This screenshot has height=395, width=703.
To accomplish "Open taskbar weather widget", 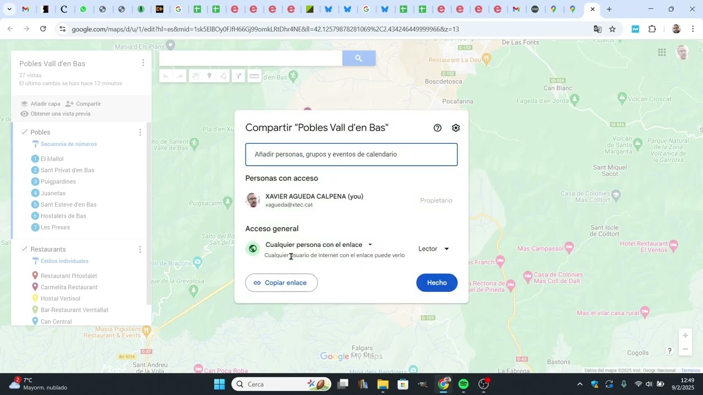I will [38, 384].
